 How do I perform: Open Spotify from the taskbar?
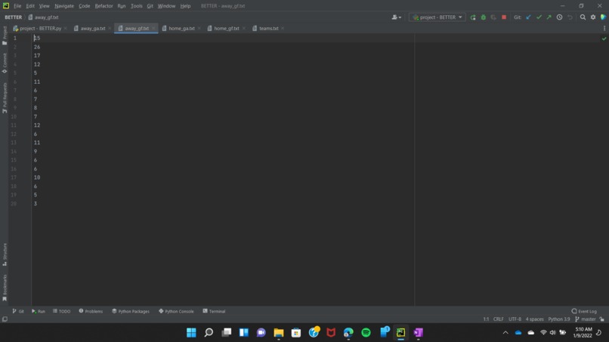(366, 333)
